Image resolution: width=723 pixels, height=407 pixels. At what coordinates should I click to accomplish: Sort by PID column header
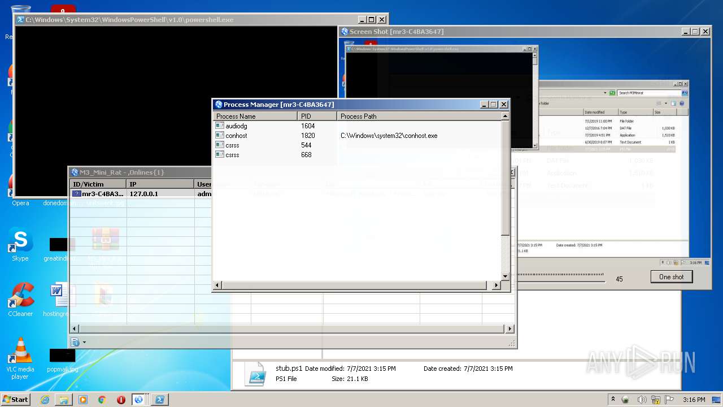317,116
